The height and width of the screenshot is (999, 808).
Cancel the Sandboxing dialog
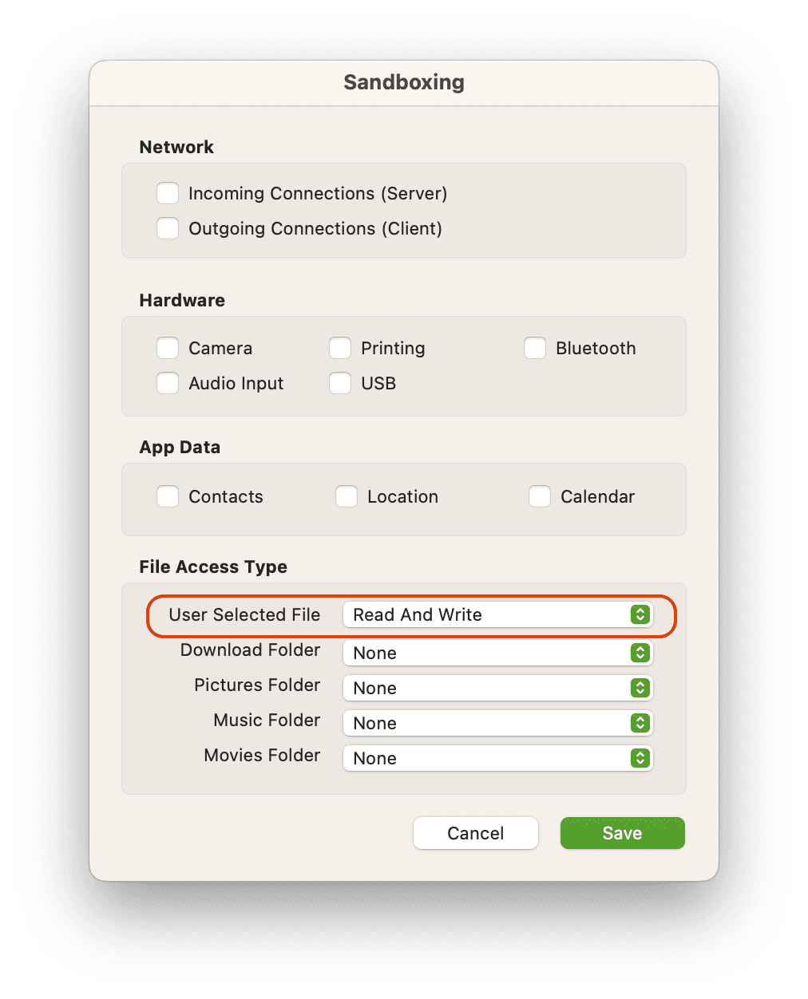point(475,833)
